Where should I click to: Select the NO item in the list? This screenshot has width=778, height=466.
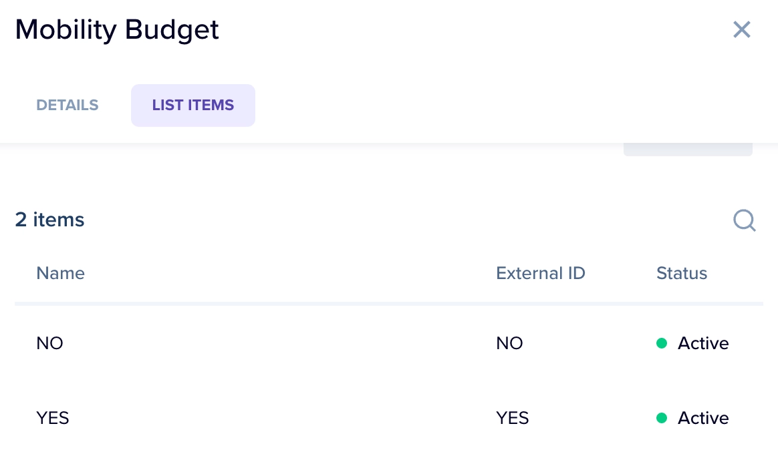pos(49,343)
